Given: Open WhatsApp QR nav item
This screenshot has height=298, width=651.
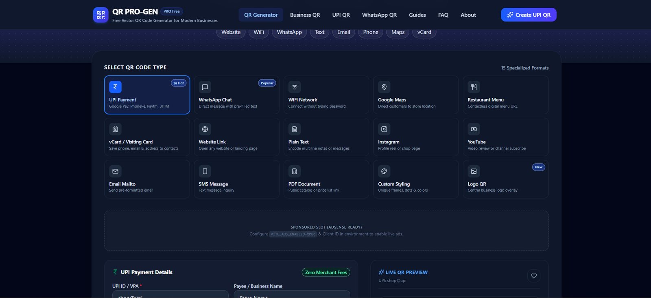Looking at the screenshot, I should [x=379, y=15].
